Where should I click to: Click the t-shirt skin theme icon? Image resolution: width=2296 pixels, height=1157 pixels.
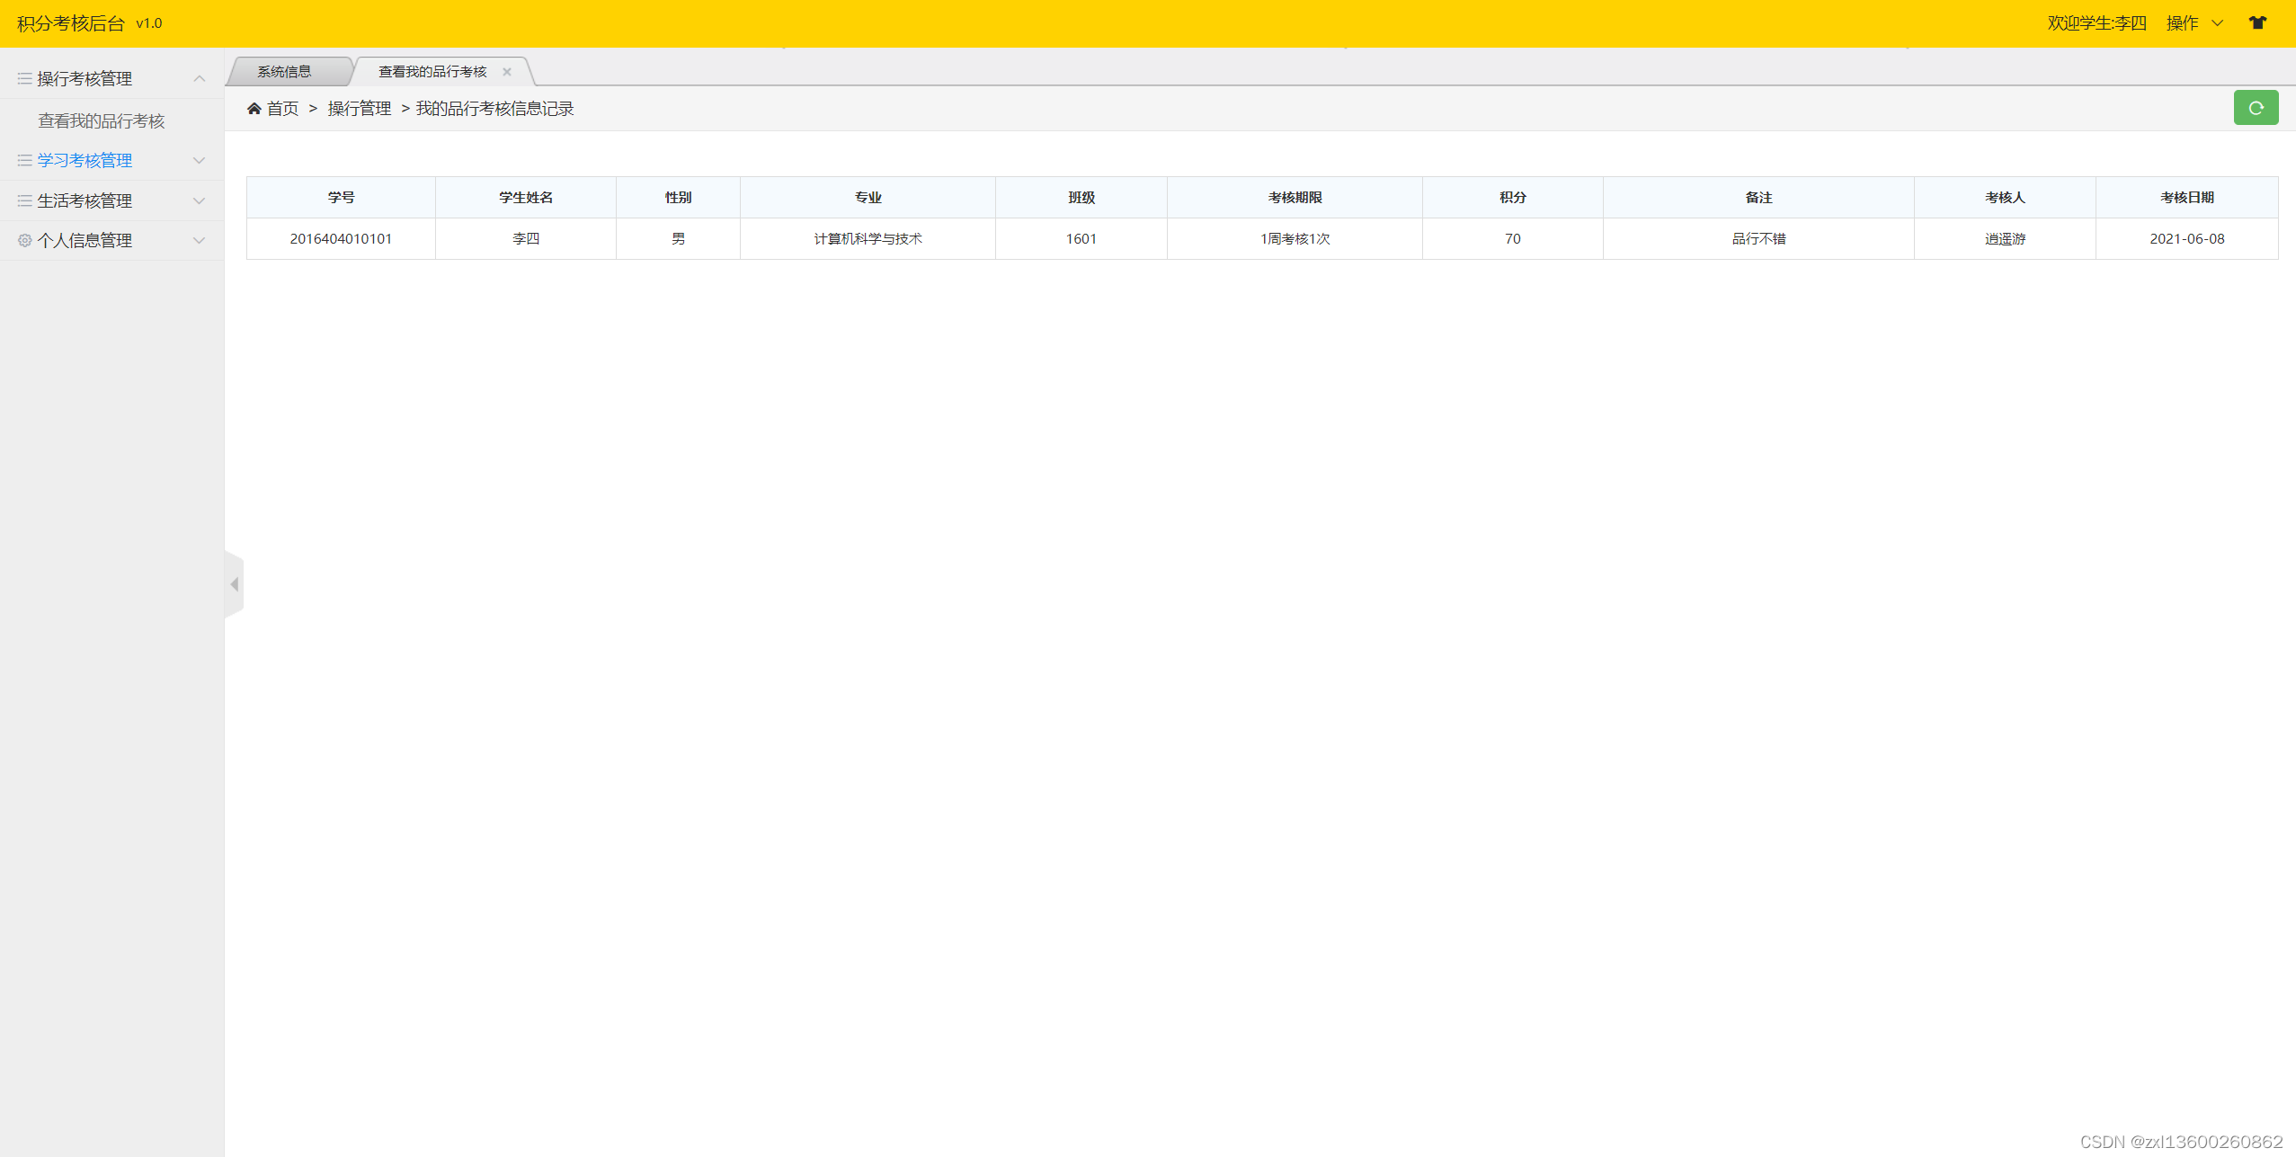click(x=2257, y=23)
